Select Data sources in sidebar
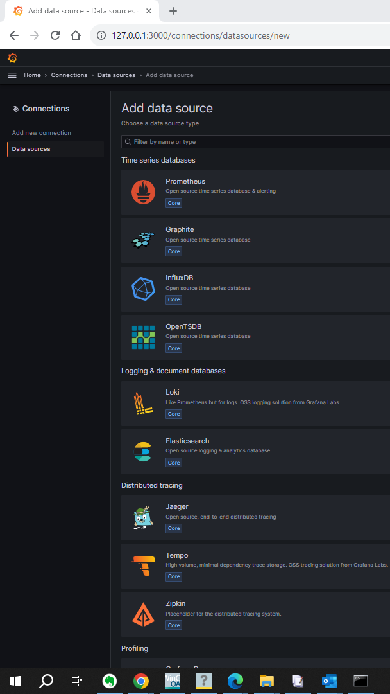The image size is (390, 694). 56,149
